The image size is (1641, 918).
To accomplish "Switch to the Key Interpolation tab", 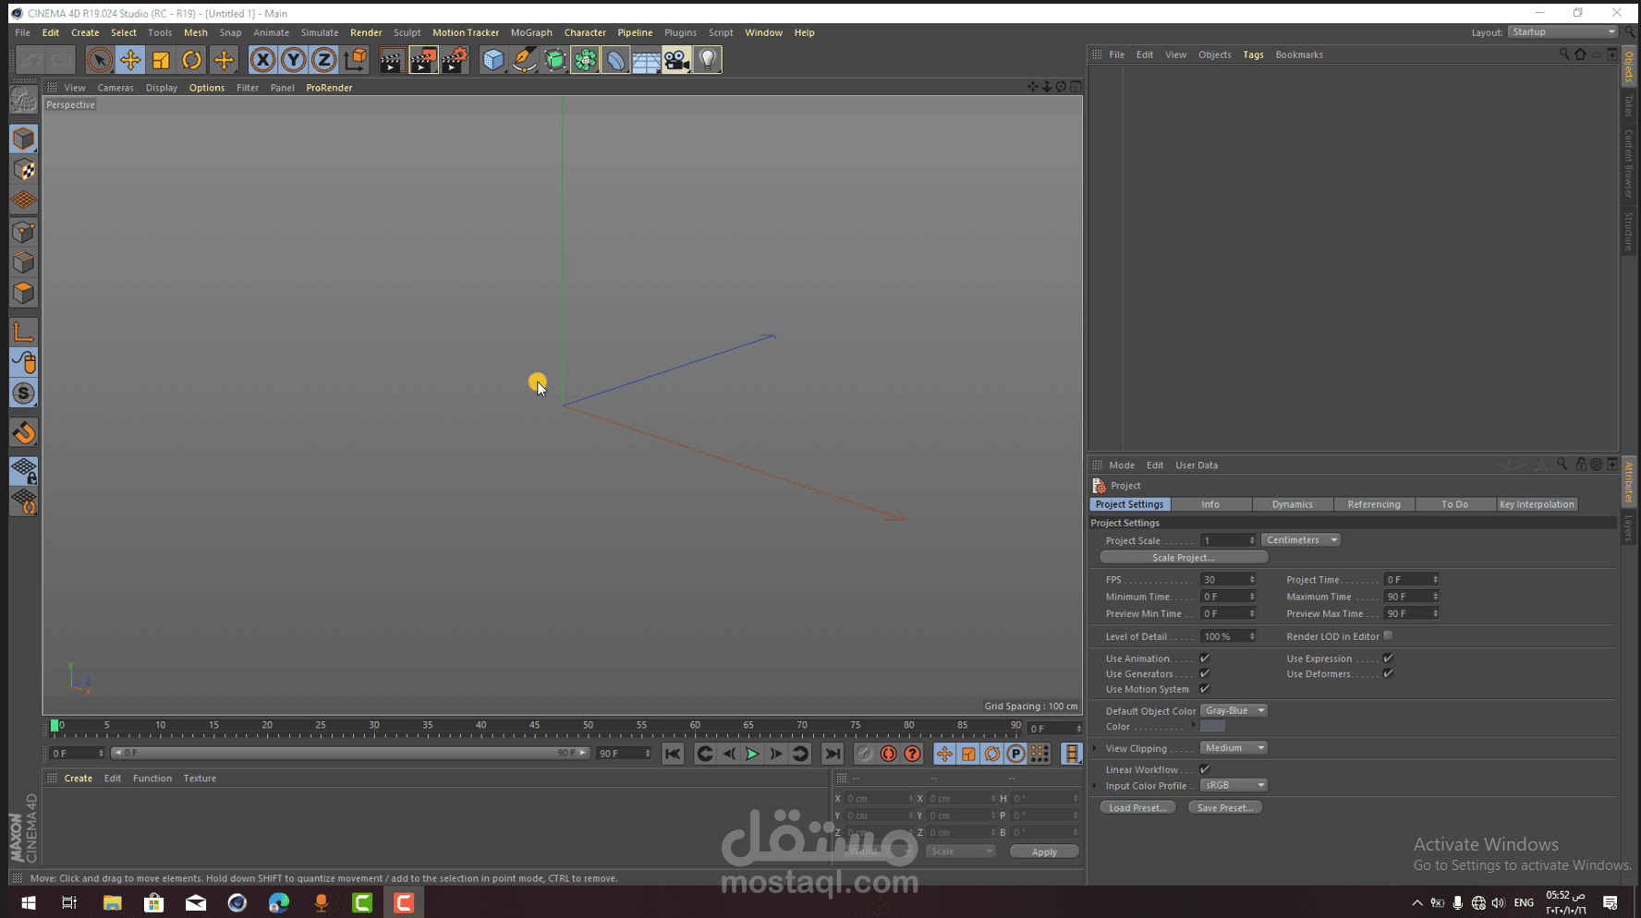I will pos(1537,504).
